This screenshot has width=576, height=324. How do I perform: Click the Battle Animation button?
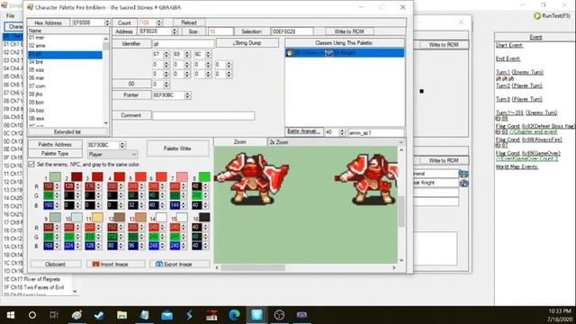point(304,131)
